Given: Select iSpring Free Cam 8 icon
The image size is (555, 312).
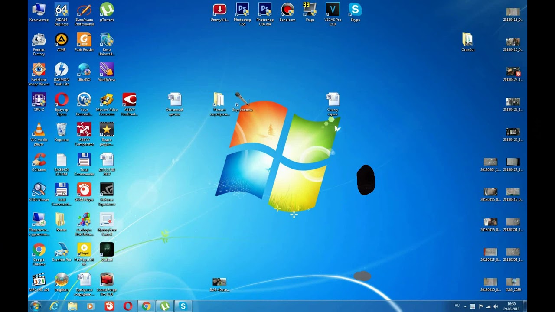Looking at the screenshot, I should click(107, 224).
